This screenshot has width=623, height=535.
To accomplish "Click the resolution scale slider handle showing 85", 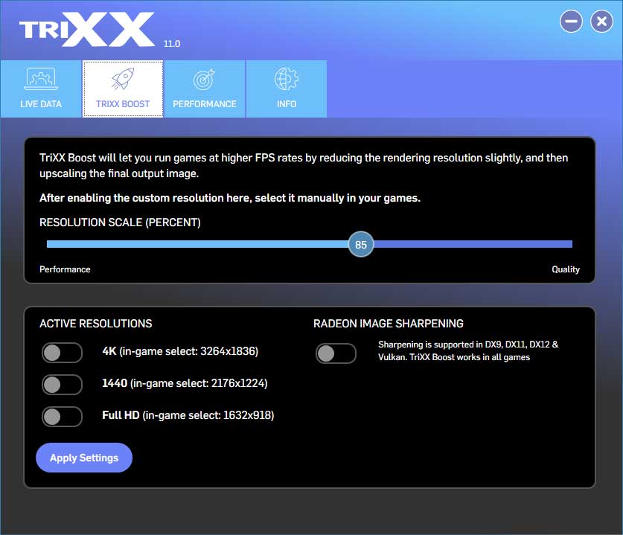I will pyautogui.click(x=361, y=243).
